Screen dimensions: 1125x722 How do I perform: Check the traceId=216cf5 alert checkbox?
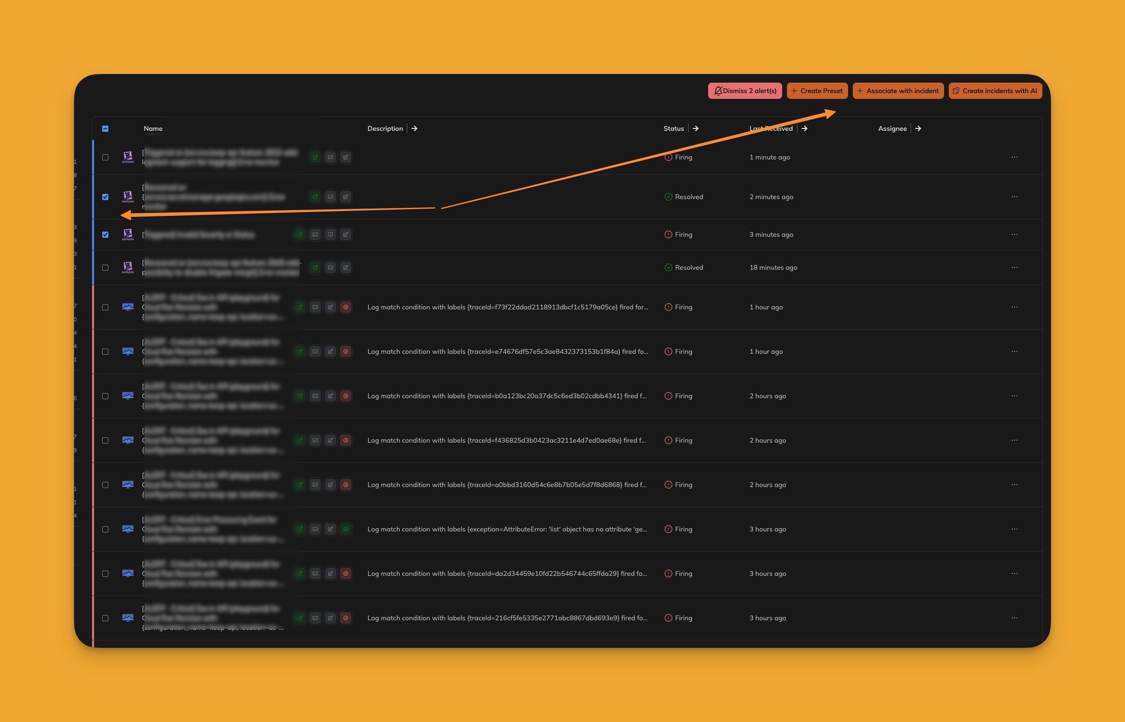(106, 618)
